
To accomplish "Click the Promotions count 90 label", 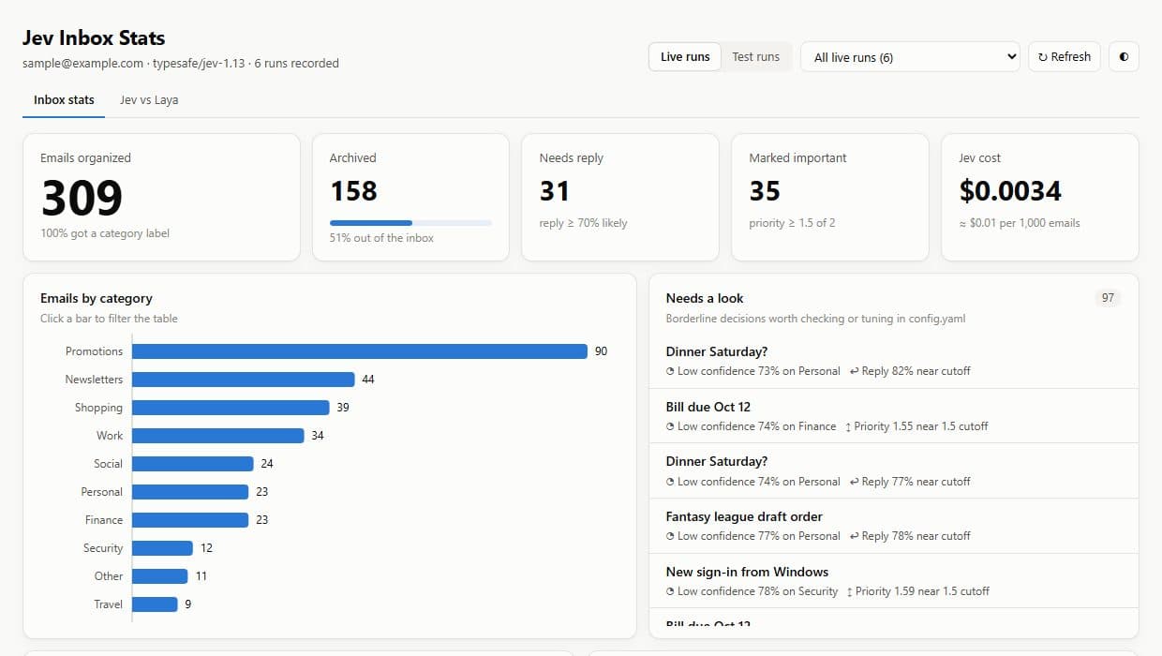I will pyautogui.click(x=601, y=351).
